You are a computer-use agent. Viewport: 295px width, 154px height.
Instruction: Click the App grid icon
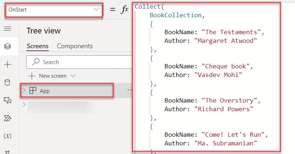tap(33, 90)
